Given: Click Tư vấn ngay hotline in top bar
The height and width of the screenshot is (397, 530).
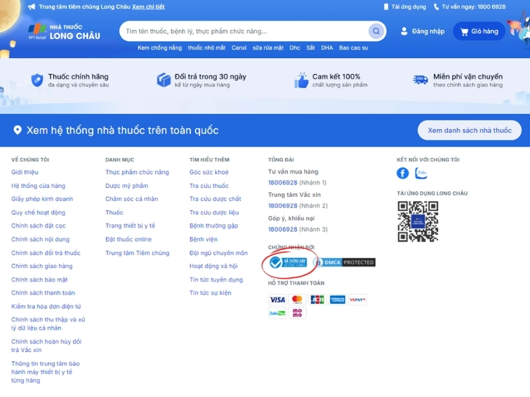Looking at the screenshot, I should click(x=470, y=7).
